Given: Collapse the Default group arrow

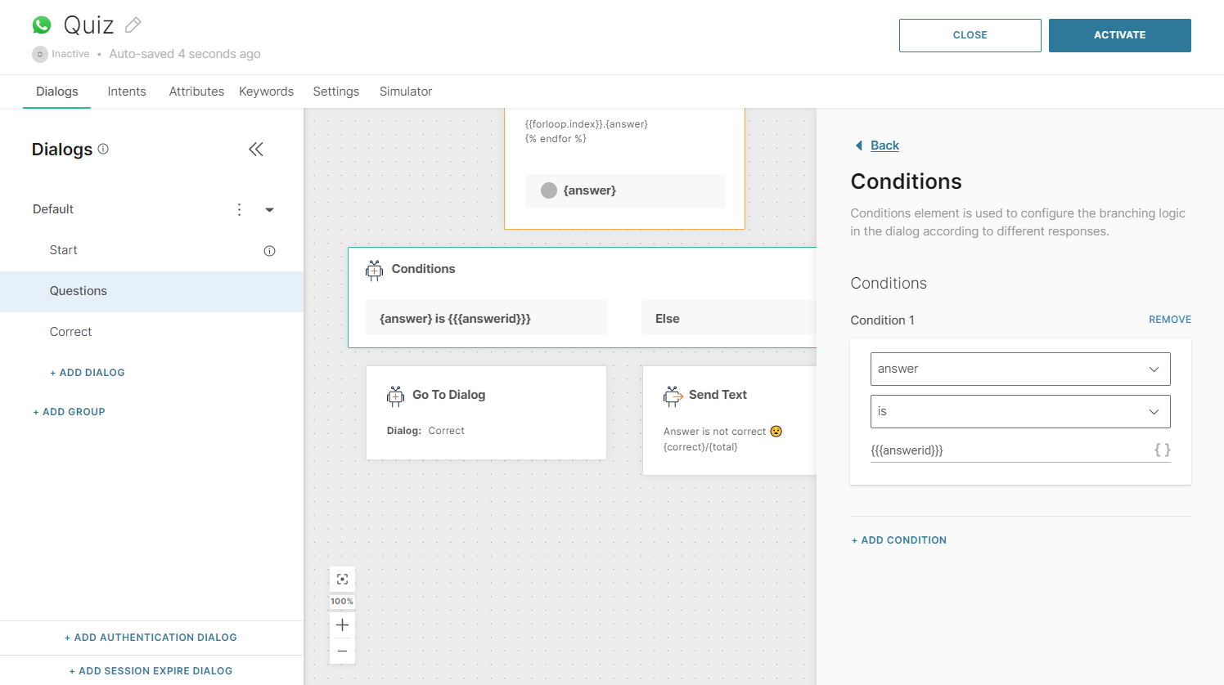Looking at the screenshot, I should 269,210.
